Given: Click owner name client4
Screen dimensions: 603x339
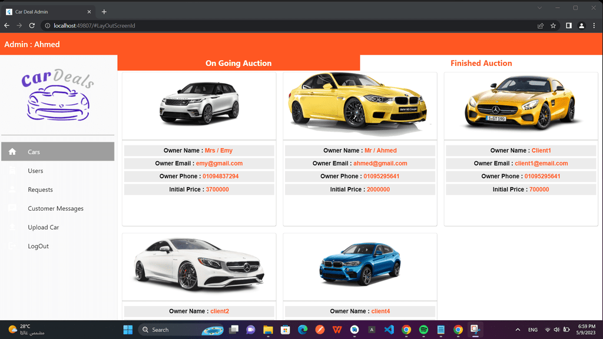Looking at the screenshot, I should 381,311.
